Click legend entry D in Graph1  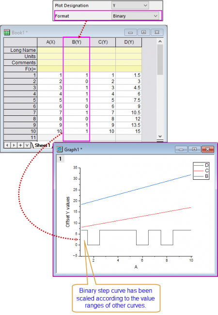201,165
